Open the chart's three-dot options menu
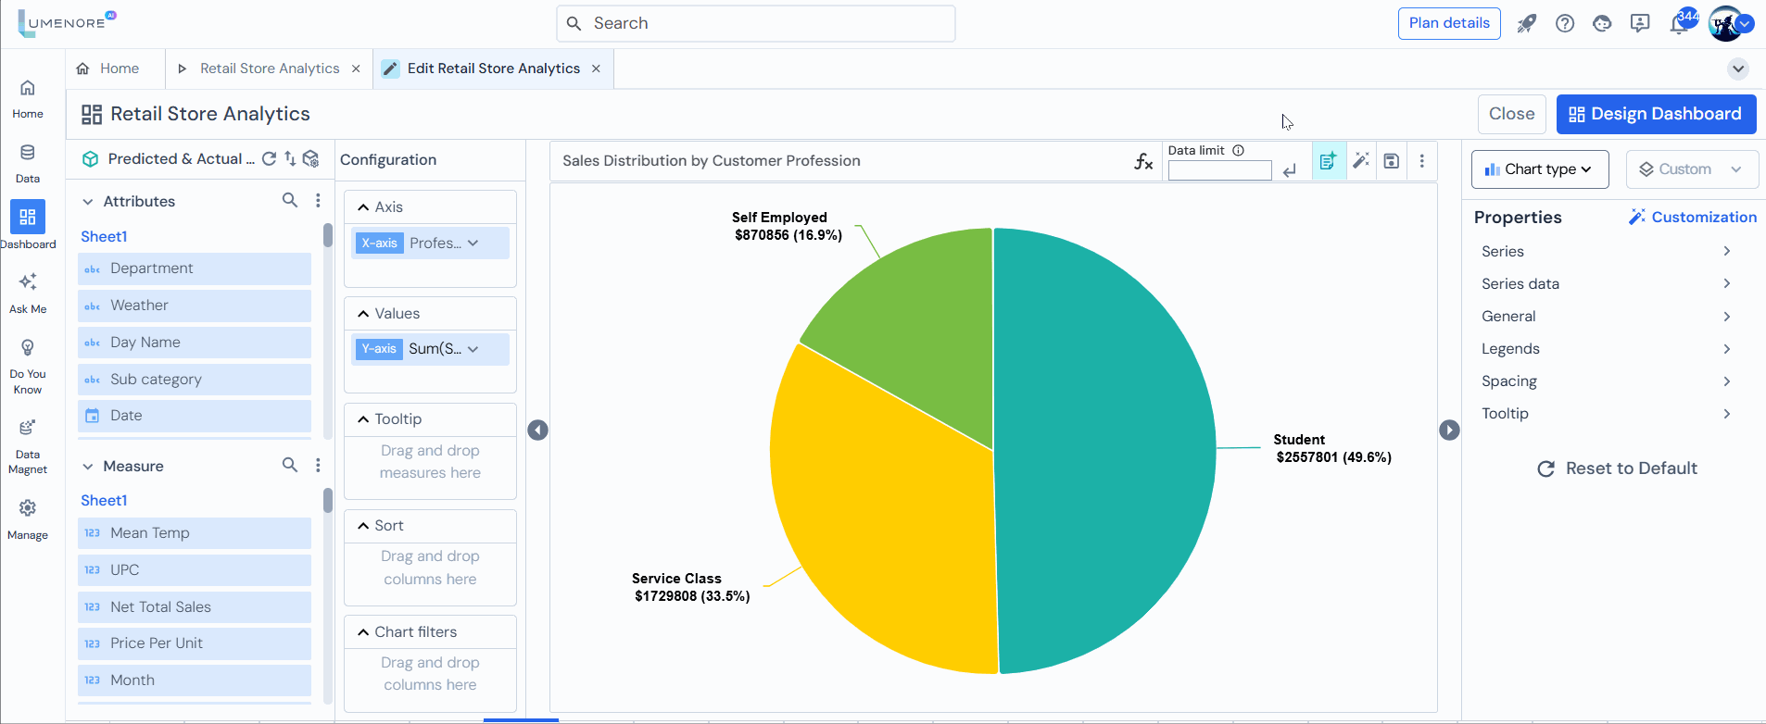Screen dimensions: 1766x724 (x=1421, y=161)
